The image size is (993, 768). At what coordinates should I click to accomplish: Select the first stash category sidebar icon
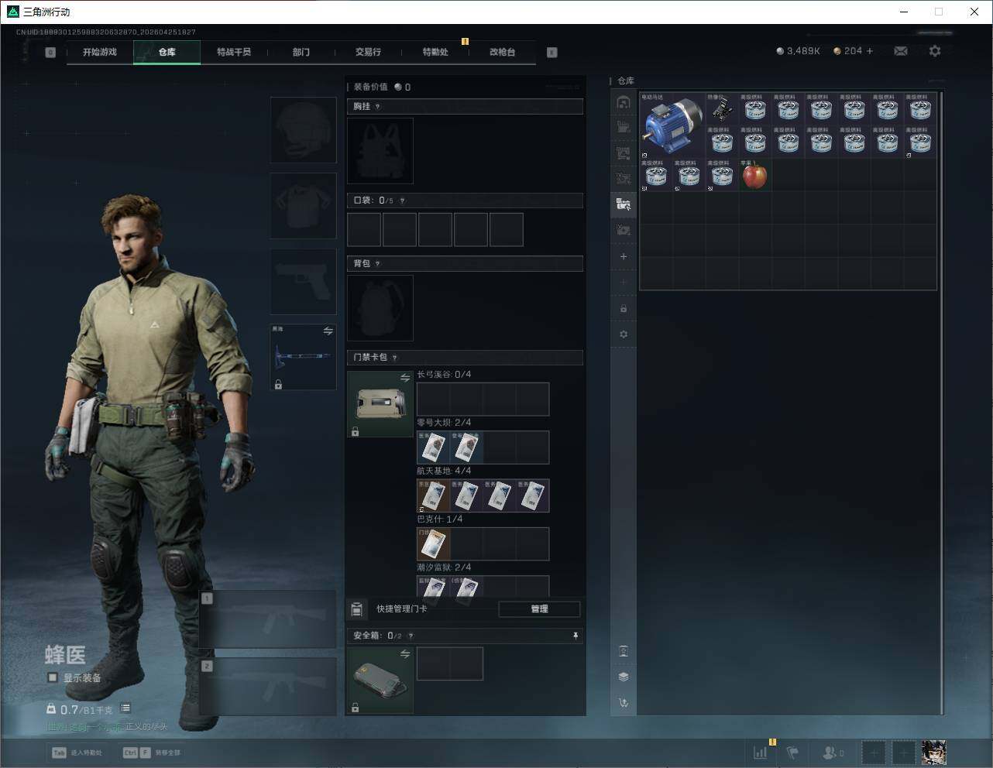[624, 102]
